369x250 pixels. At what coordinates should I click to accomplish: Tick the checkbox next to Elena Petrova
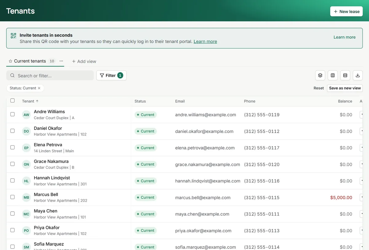[x=13, y=147]
